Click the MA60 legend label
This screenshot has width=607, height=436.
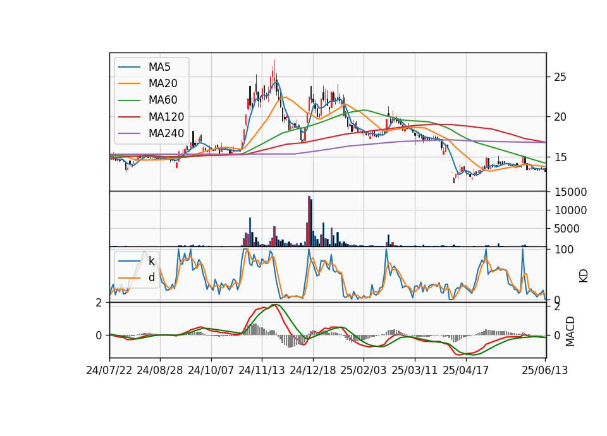pos(162,100)
